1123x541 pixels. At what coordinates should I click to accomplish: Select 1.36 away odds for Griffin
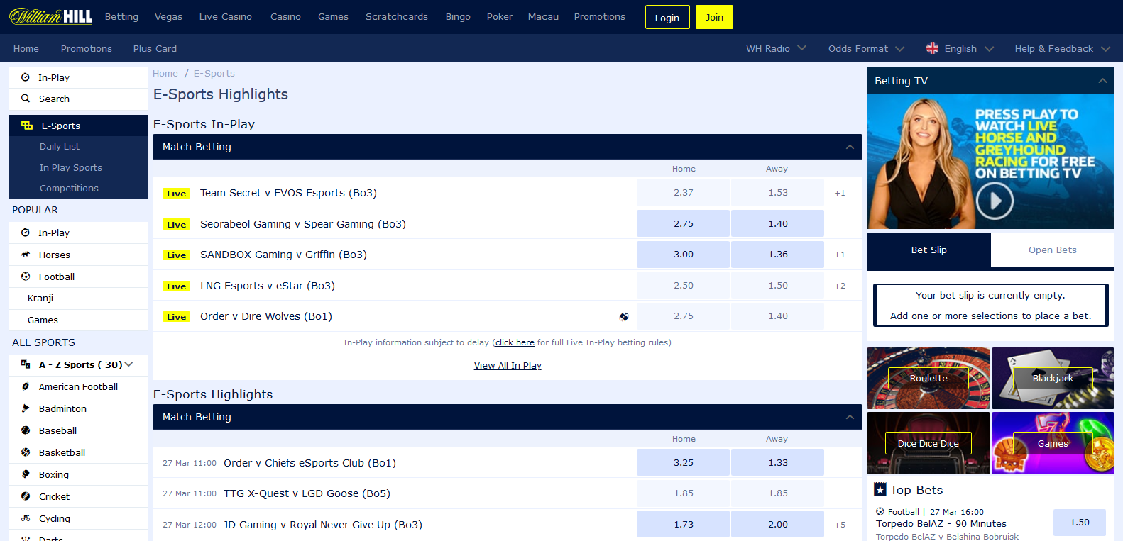777,254
